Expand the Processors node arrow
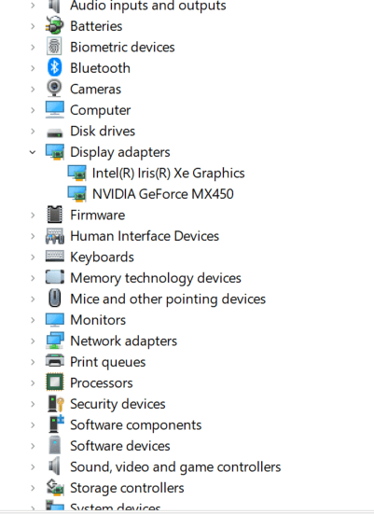This screenshot has width=374, height=514. coord(33,382)
